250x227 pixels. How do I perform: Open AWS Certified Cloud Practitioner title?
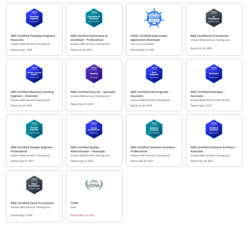pos(32,203)
